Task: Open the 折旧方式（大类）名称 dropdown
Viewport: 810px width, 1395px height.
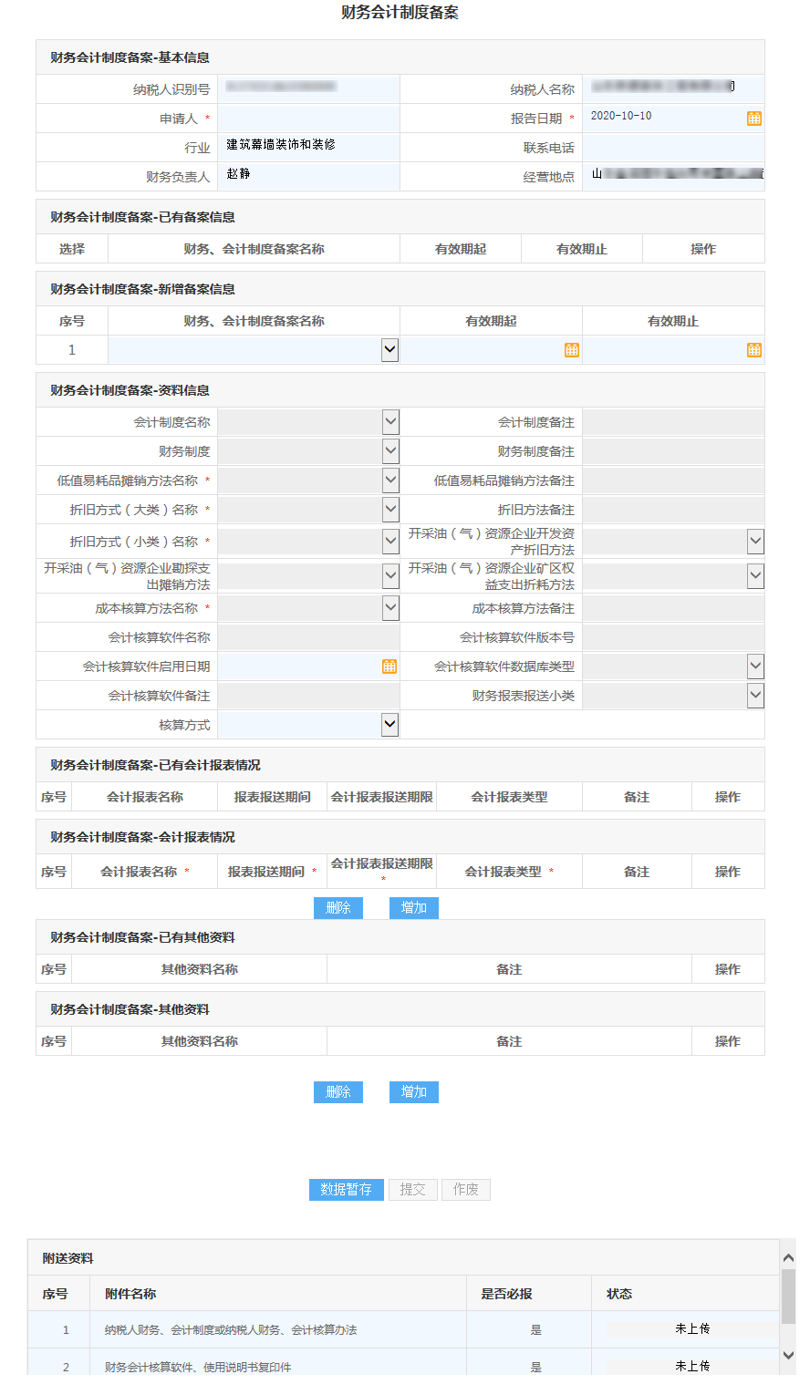Action: coord(390,509)
